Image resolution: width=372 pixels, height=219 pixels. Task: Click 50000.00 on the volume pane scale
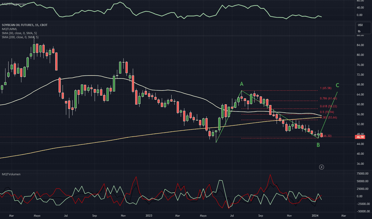coord(362,181)
